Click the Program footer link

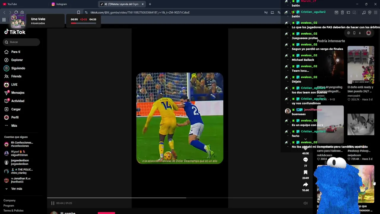click(9, 206)
